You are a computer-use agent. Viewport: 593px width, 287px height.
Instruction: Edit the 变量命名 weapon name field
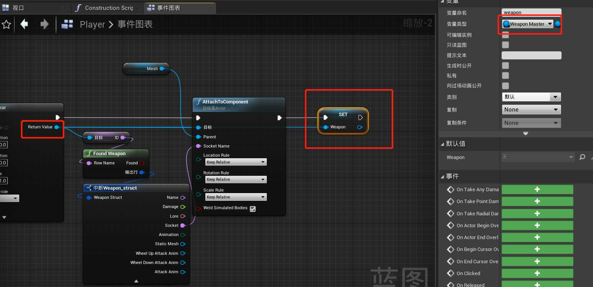(x=531, y=13)
